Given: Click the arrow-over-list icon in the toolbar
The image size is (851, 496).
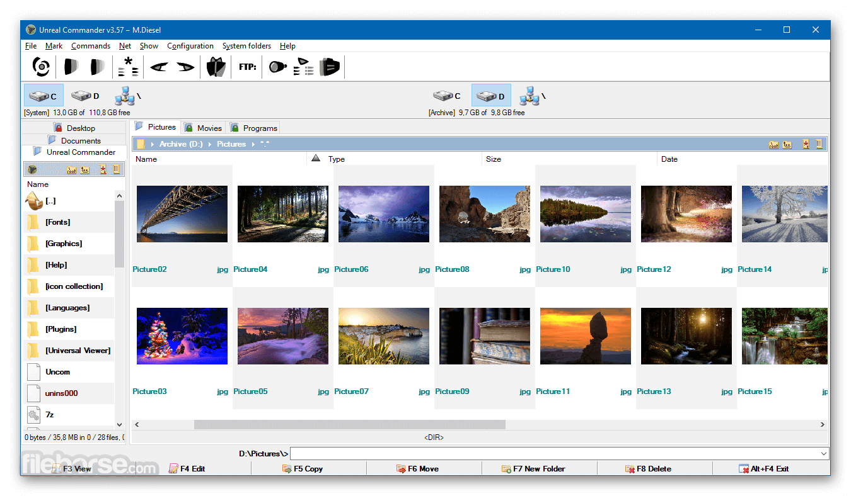Looking at the screenshot, I should tap(304, 67).
